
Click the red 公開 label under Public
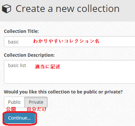tap(11, 109)
